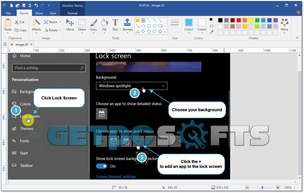Select the Move tool

[70, 25]
